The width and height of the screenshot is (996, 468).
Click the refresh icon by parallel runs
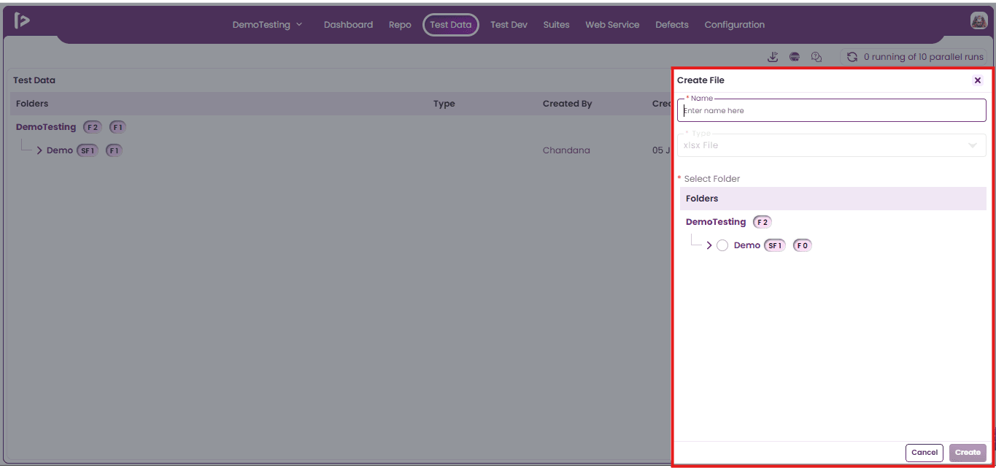[852, 57]
